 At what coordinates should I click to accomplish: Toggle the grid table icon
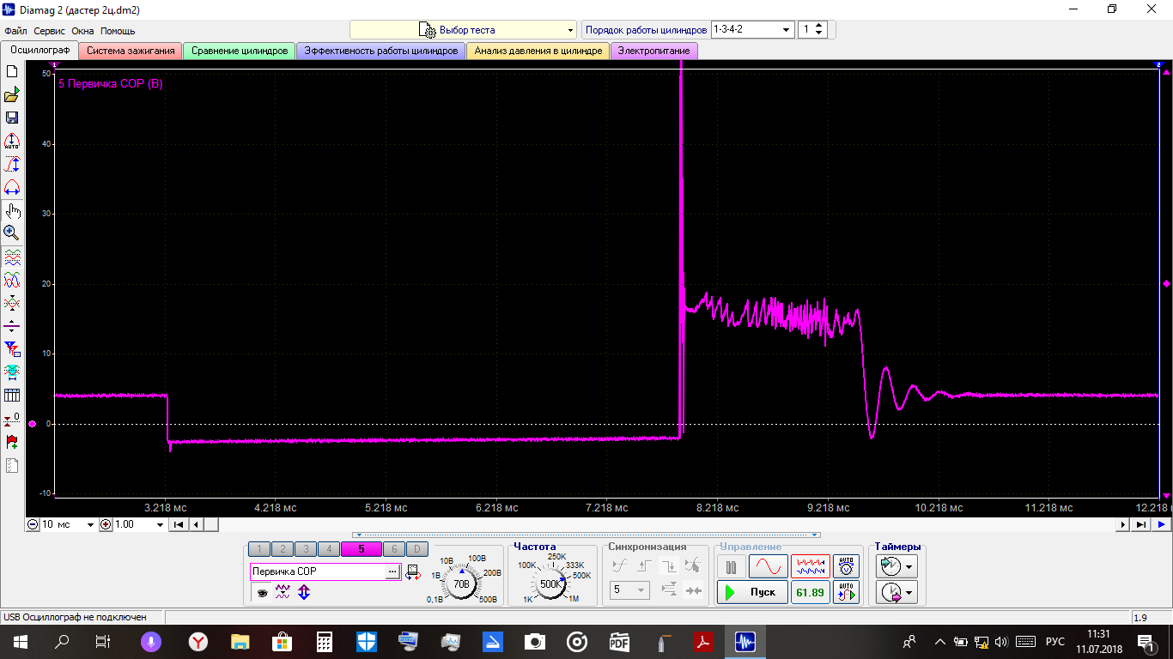pos(12,396)
